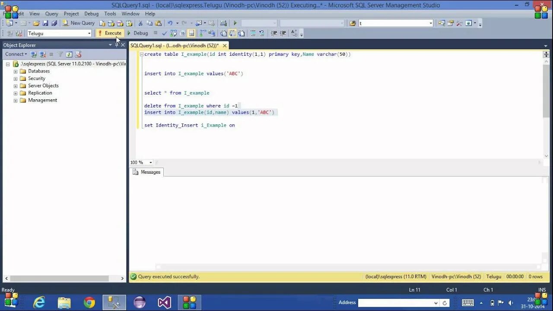Viewport: 553px width, 311px height.
Task: Click the Refresh icon in Object Explorer
Action: pos(69,54)
